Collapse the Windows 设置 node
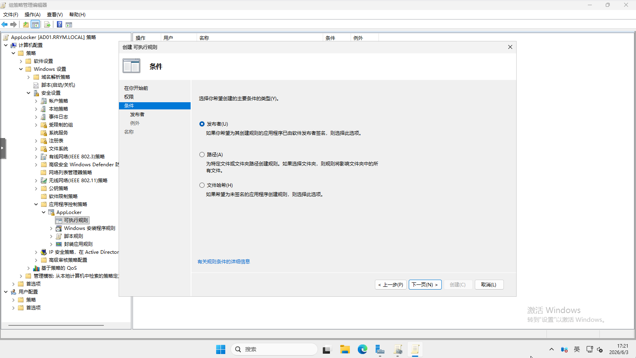Screen dimensions: 636x358 coord(21,69)
